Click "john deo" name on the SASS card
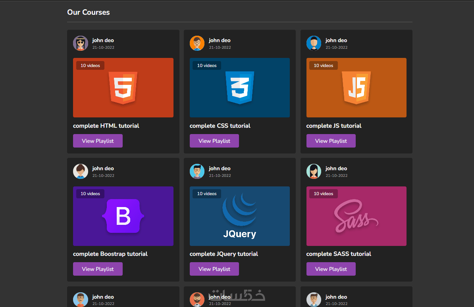 tap(336, 168)
